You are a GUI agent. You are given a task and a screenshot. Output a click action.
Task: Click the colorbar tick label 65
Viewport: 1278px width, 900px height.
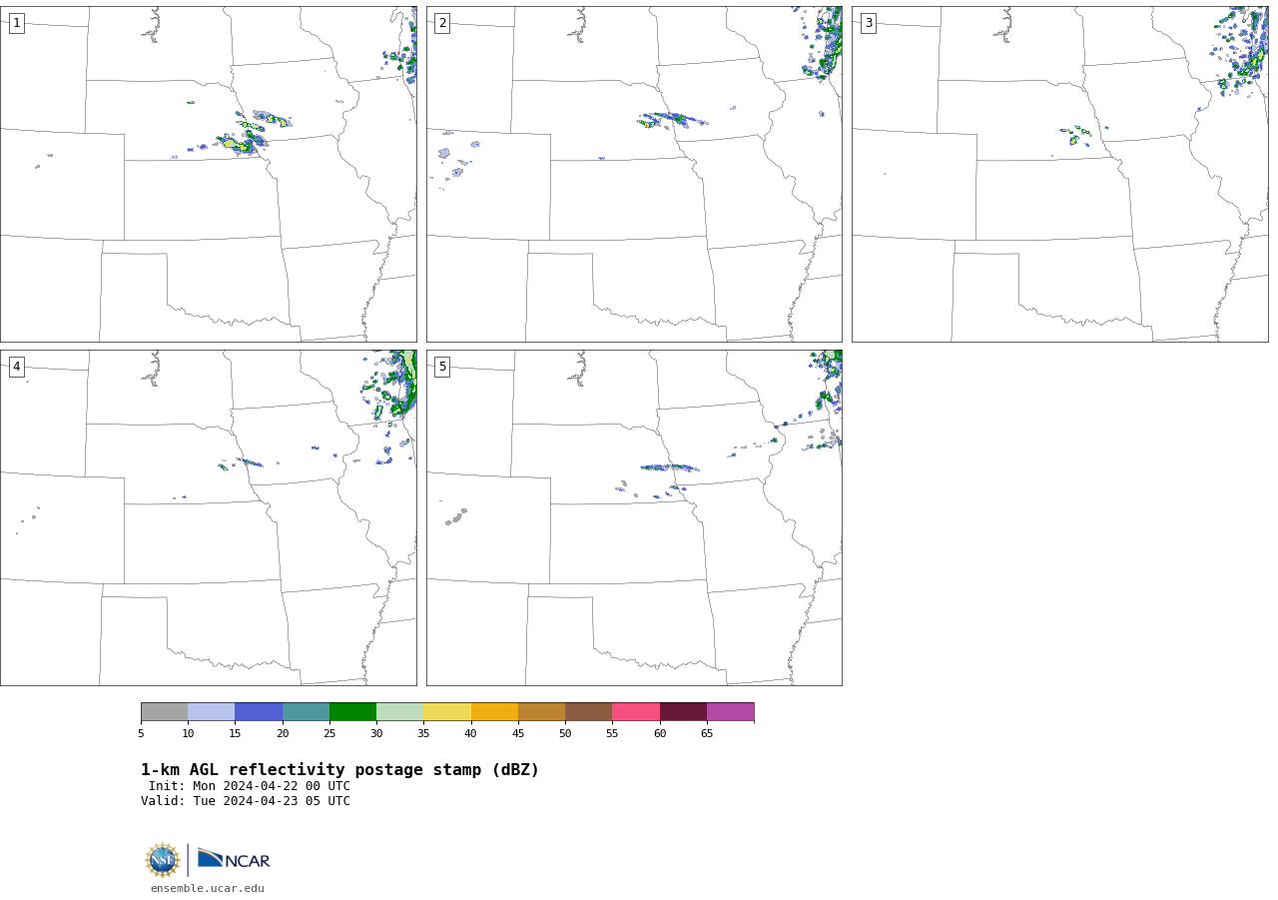pos(707,733)
